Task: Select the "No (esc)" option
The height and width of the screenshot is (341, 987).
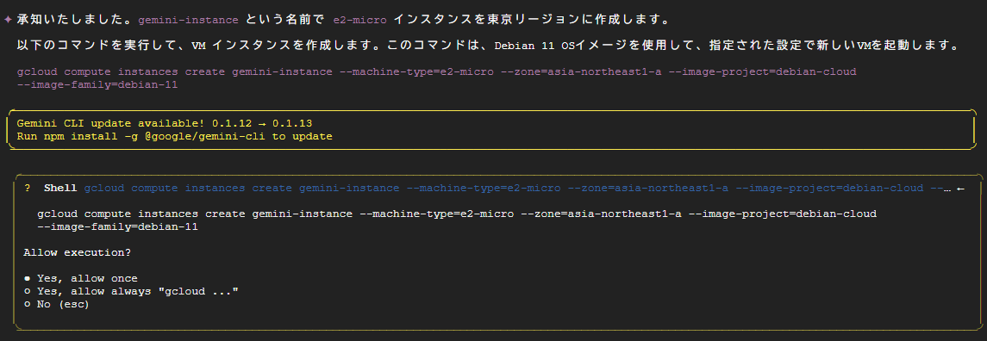Action: tap(57, 305)
